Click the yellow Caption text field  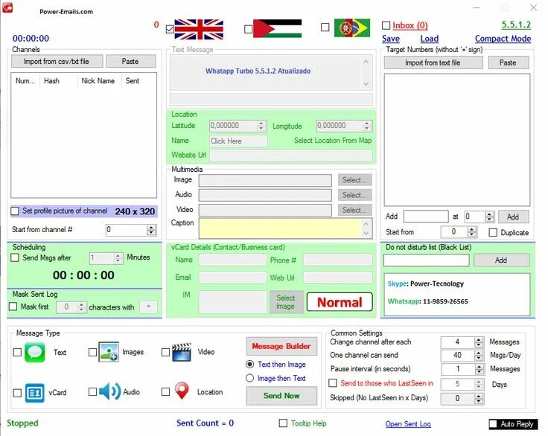280,228
